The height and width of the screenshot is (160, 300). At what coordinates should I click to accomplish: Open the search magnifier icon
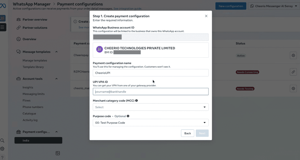click(x=2, y=141)
